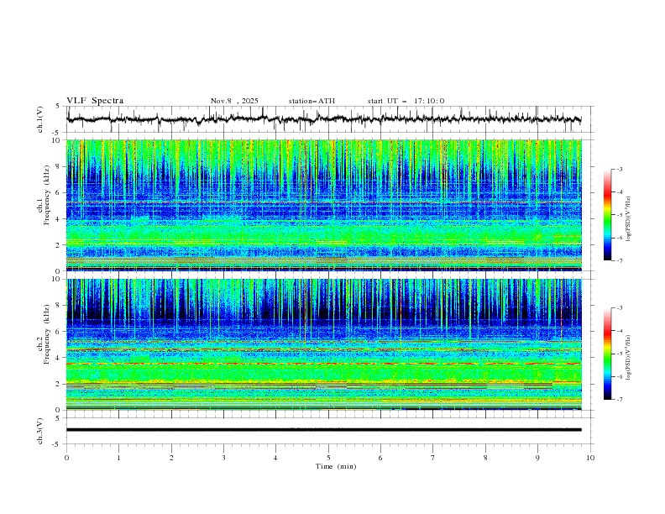
Task: Click the "VLF Spectra" plot title
Action: (x=95, y=101)
